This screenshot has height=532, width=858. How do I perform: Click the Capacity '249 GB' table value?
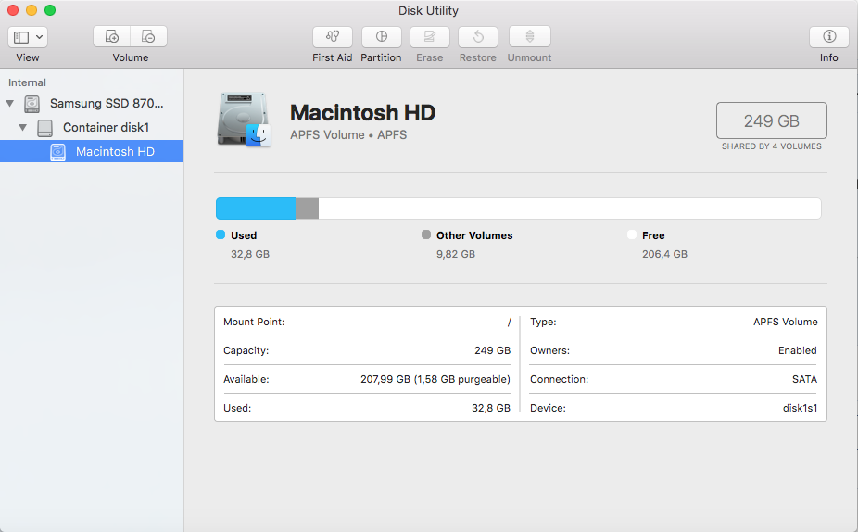[x=493, y=350]
